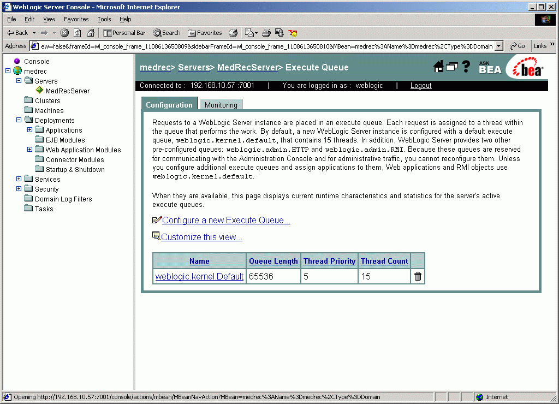
Task: Delete the weblogic.kernel.Default queue with trash icon
Action: (418, 276)
